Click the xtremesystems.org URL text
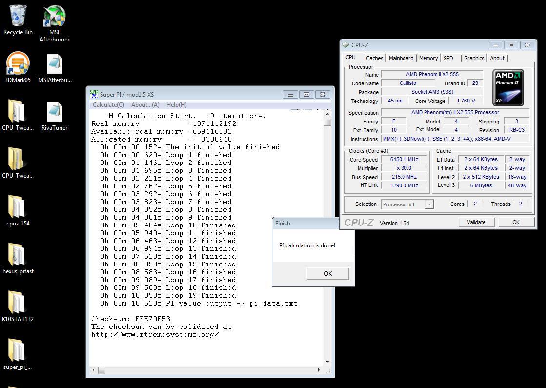 [x=155, y=334]
